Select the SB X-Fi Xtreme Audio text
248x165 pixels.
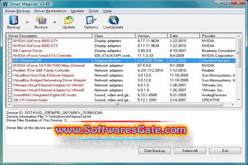point(30,100)
